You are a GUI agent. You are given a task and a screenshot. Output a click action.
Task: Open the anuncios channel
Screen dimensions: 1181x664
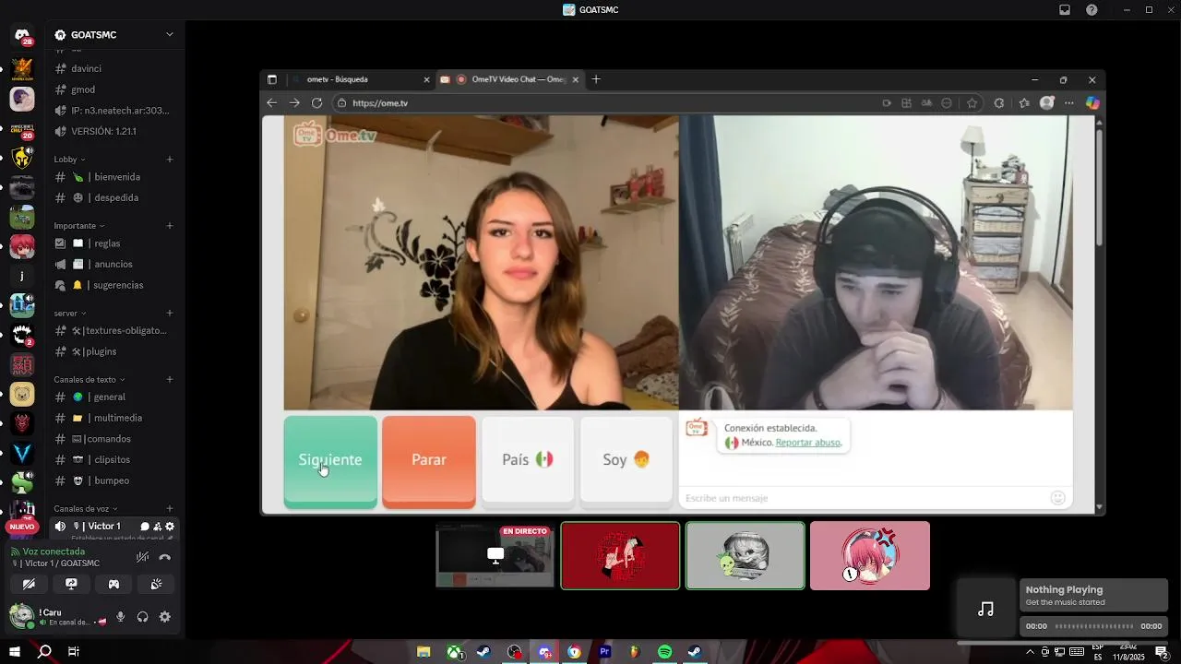click(113, 265)
